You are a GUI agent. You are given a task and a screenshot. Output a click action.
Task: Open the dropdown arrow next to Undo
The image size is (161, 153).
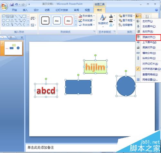19,5
